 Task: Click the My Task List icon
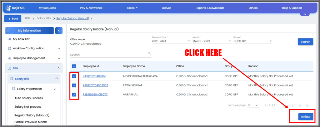[x=10, y=39]
